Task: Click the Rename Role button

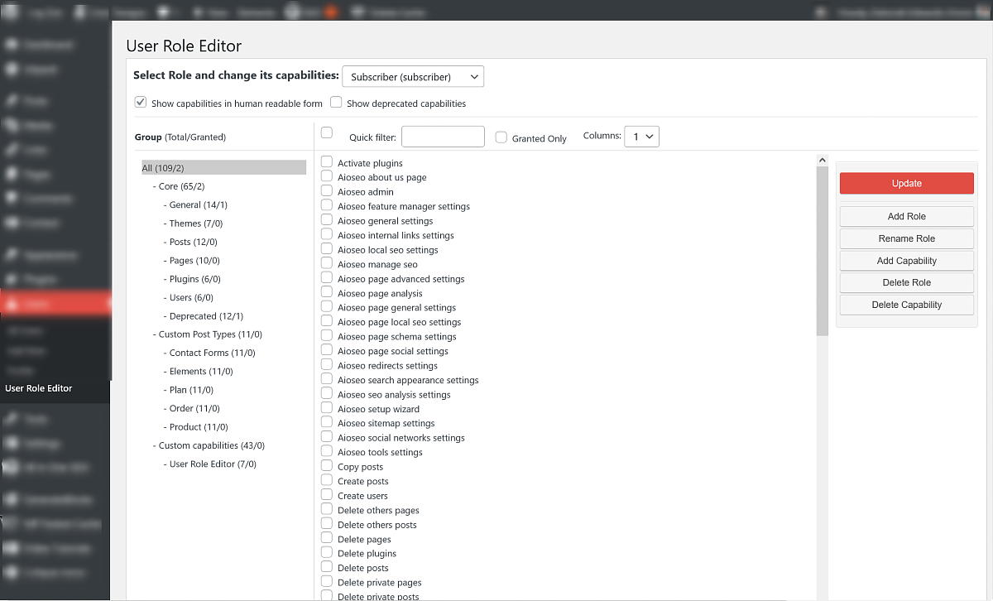Action: (x=906, y=238)
